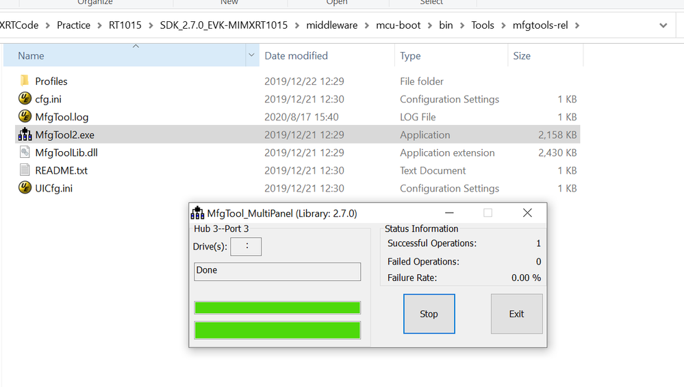Open the Name column filter dropdown
684x387 pixels.
[x=252, y=55]
